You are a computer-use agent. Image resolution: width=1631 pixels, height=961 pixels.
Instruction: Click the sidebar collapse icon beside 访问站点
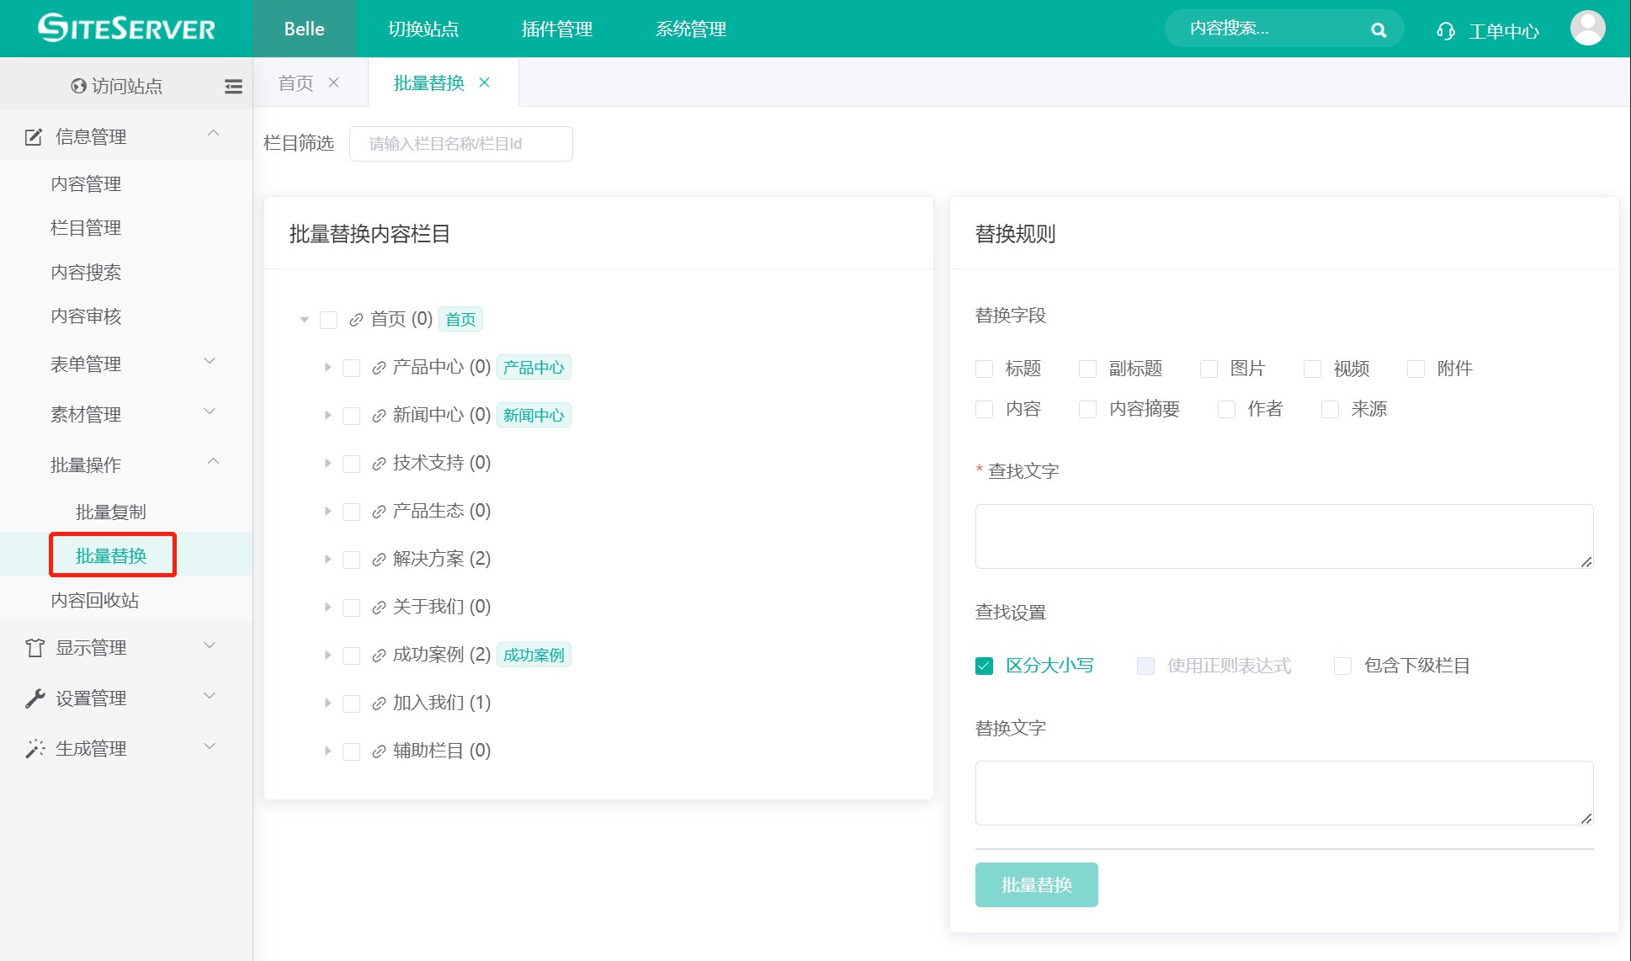233,86
